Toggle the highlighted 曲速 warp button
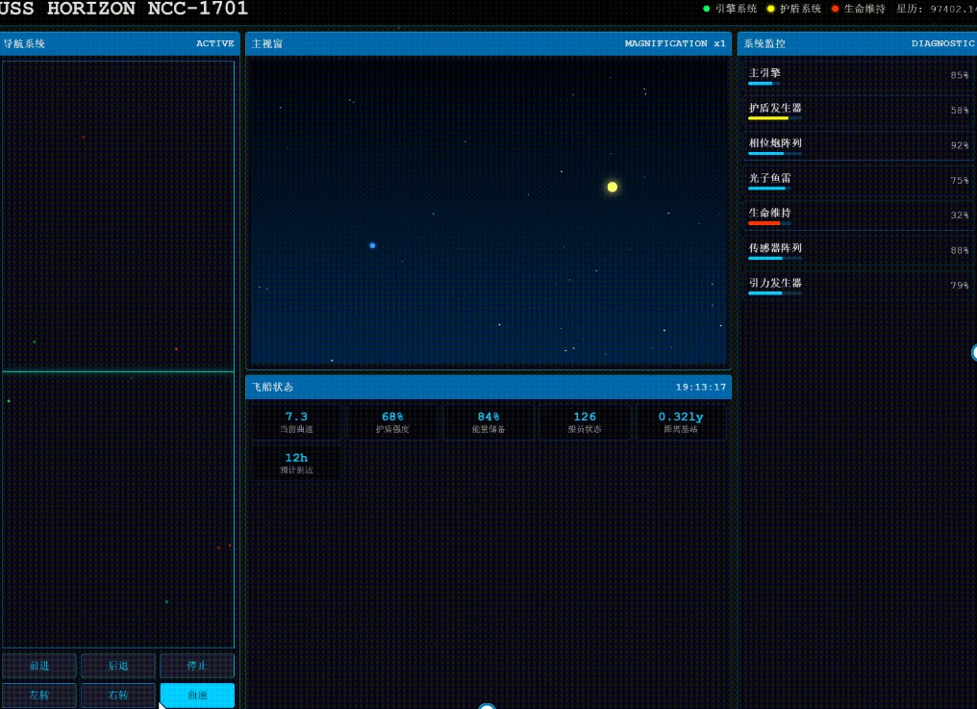Viewport: 977px width, 709px height. [x=197, y=695]
